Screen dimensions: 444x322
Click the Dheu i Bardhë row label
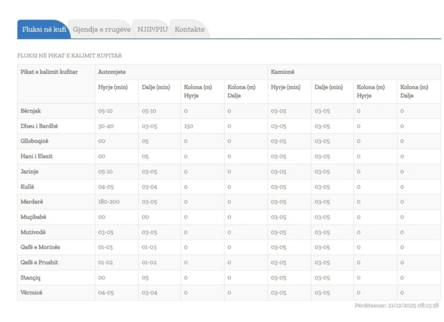[39, 126]
